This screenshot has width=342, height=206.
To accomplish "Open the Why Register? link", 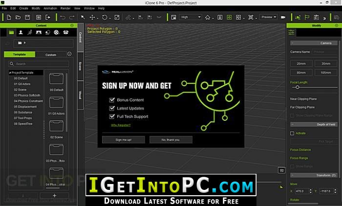I will (121, 125).
